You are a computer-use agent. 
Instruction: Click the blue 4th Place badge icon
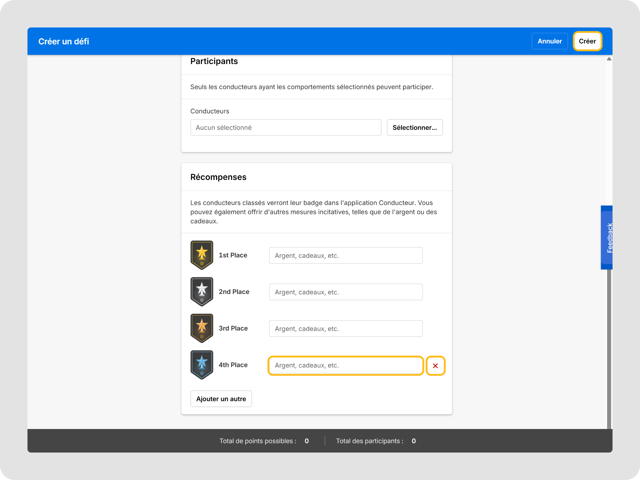202,365
